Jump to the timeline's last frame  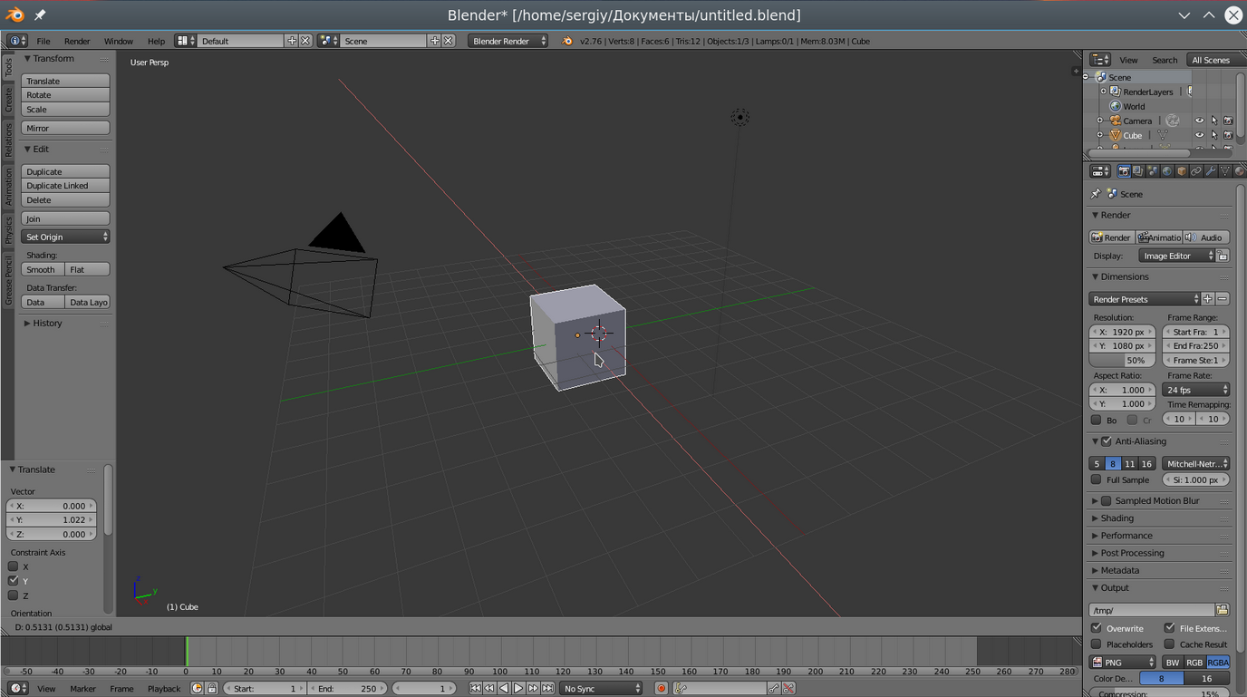pyautogui.click(x=548, y=689)
